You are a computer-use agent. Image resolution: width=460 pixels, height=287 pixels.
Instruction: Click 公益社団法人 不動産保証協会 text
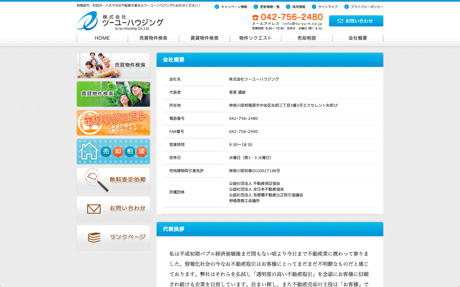coord(255,183)
